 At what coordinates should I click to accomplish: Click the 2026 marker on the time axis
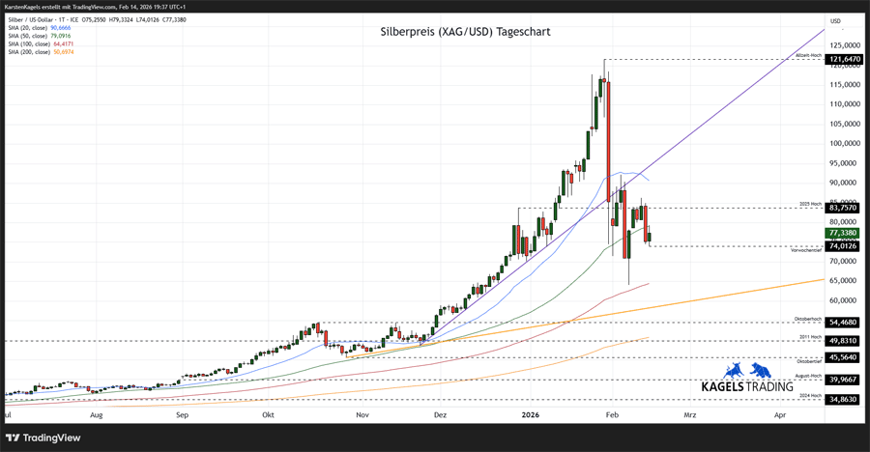pos(530,414)
